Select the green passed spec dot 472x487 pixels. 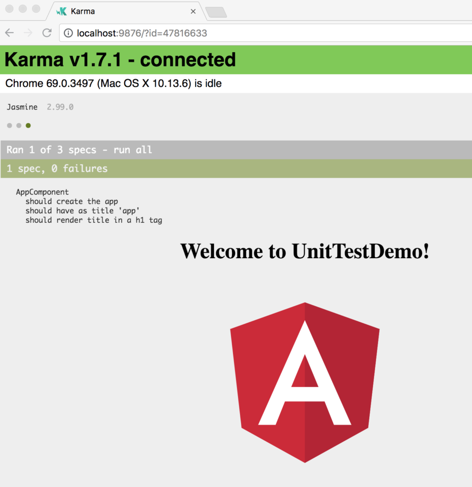pyautogui.click(x=28, y=125)
